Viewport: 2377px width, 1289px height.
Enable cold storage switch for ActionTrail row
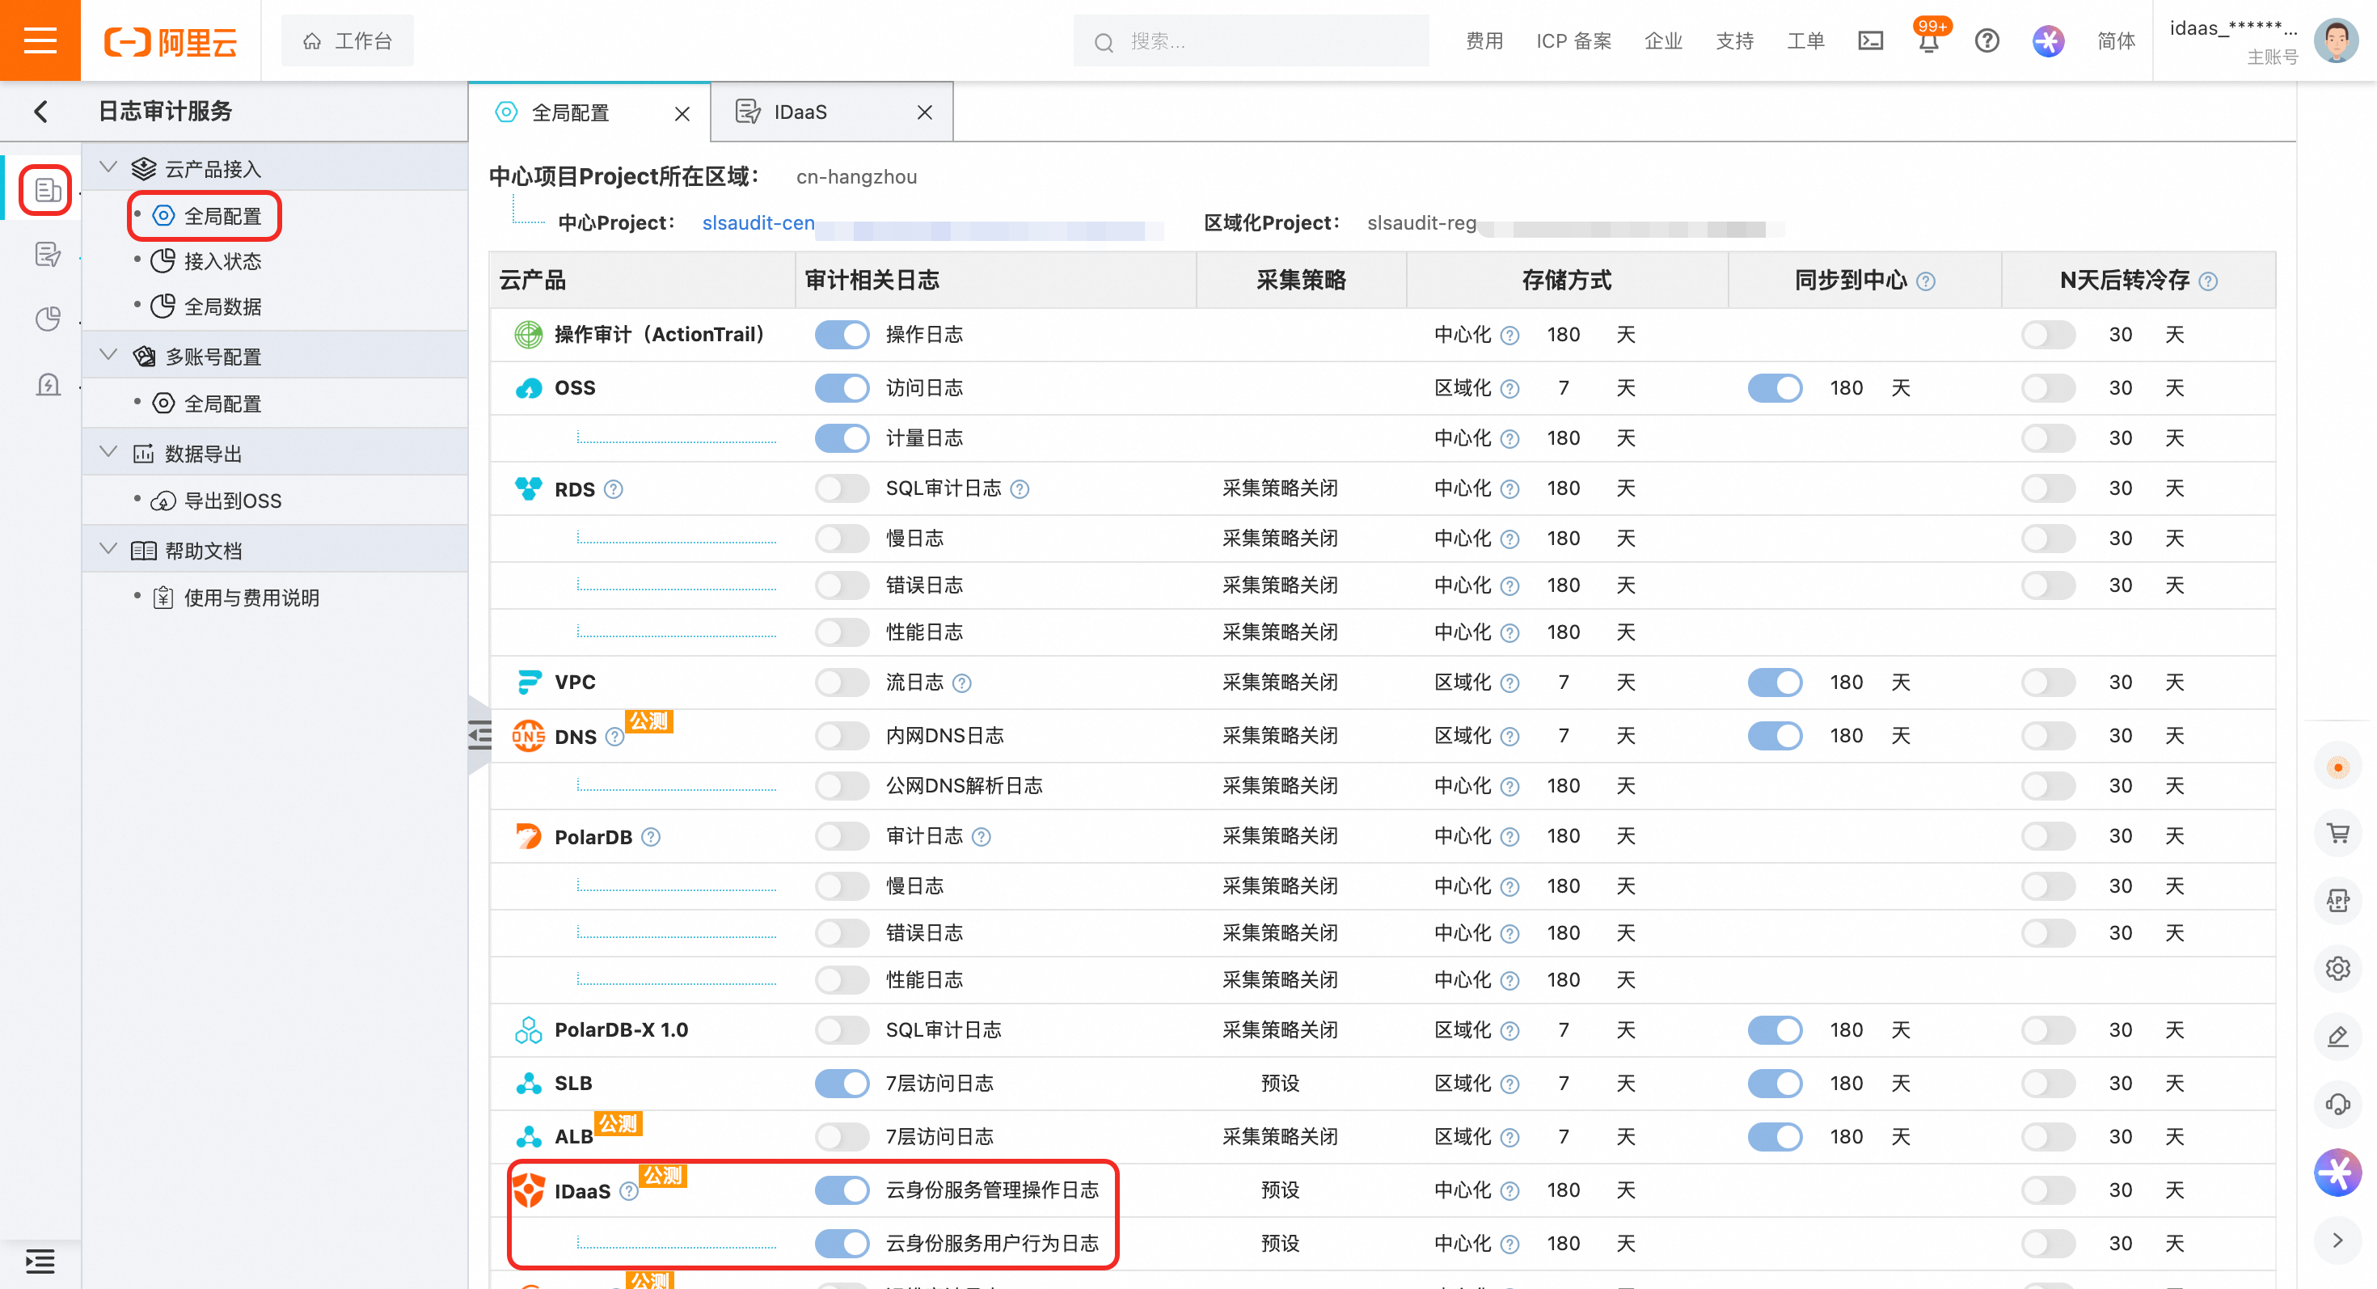pyautogui.click(x=2048, y=334)
